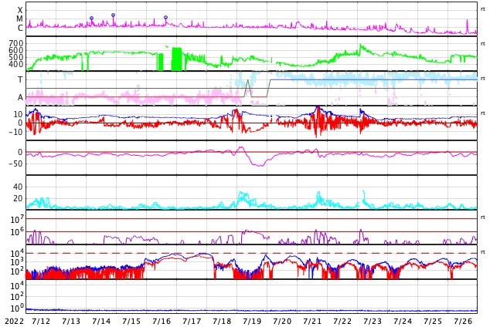The image size is (490, 327).
Task: Click the 10^0 axis label
Action: (17, 308)
